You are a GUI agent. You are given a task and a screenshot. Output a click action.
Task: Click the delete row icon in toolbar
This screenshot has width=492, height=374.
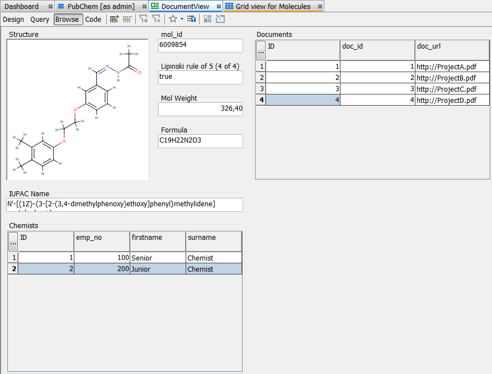[x=127, y=19]
